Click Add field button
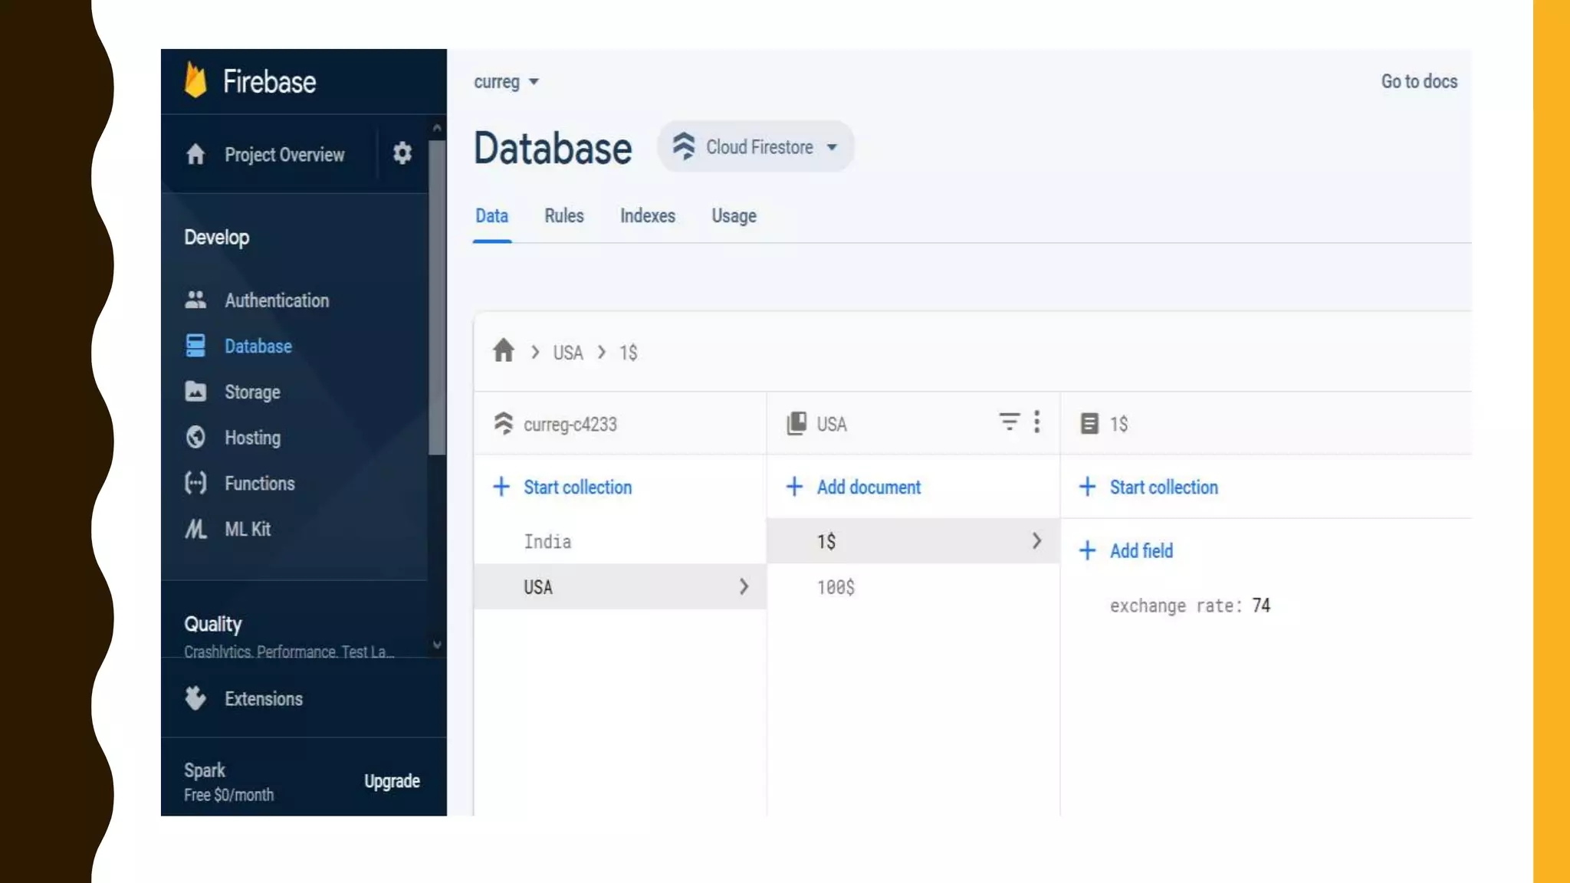The width and height of the screenshot is (1570, 883). (1125, 550)
